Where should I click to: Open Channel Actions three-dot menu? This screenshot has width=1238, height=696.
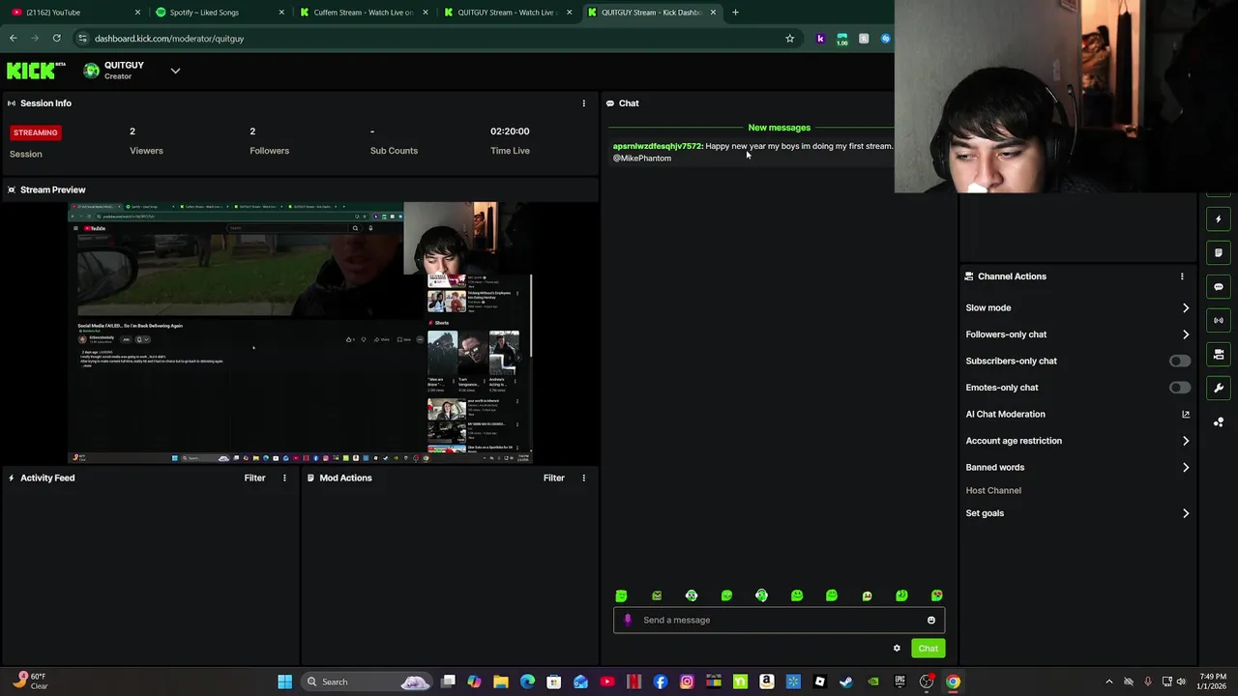point(1182,276)
